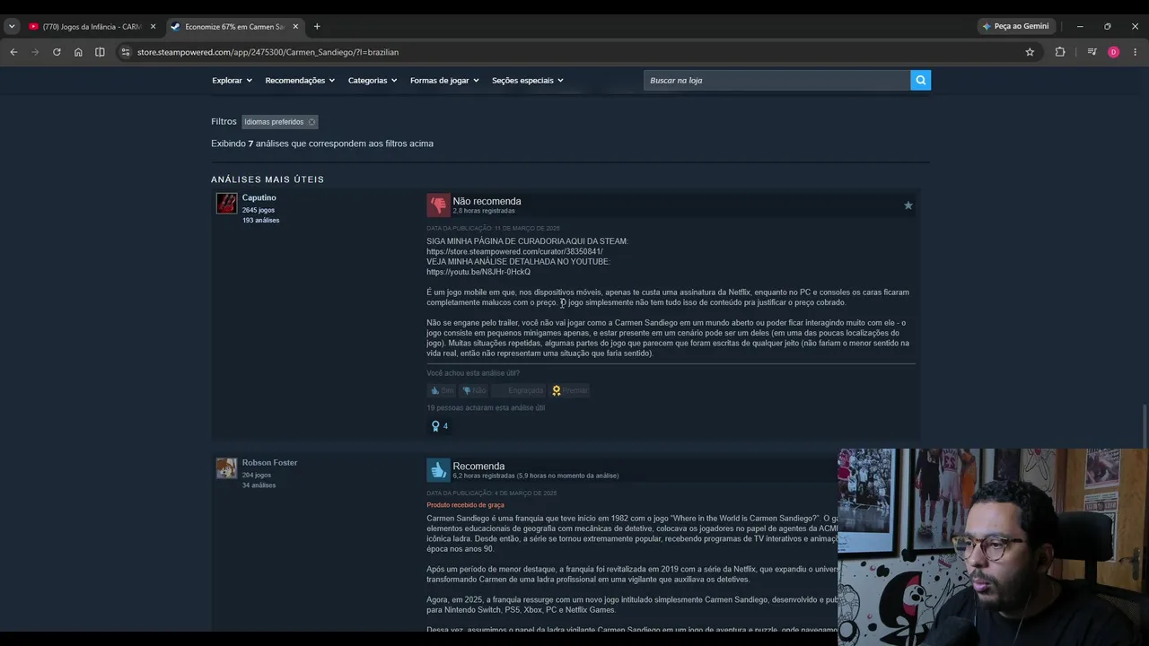Screen dimensions: 1149x646
Task: Open the tab search dropdown arrow
Action: pyautogui.click(x=12, y=26)
